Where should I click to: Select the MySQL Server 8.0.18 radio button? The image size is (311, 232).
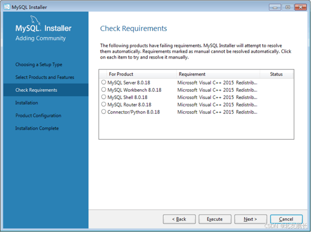click(103, 82)
